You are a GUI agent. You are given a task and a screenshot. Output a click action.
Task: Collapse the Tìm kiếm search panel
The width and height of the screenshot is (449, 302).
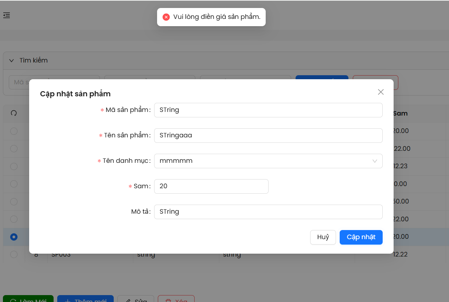tap(11, 61)
